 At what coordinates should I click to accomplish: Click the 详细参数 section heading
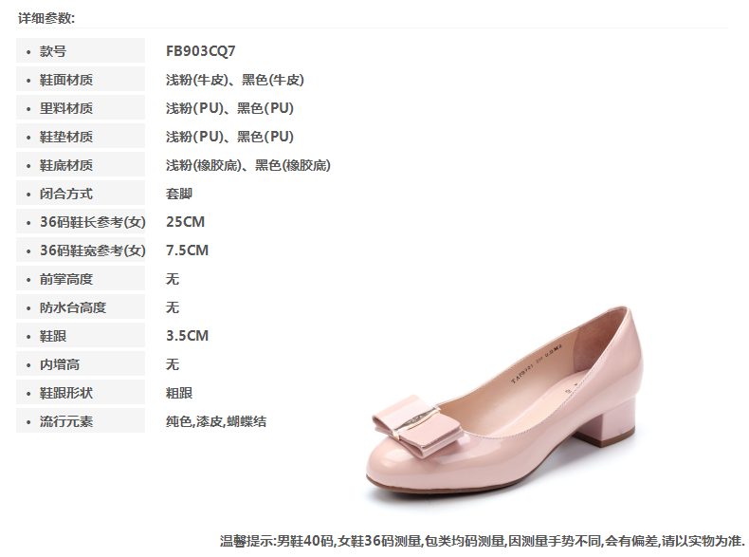pyautogui.click(x=46, y=18)
